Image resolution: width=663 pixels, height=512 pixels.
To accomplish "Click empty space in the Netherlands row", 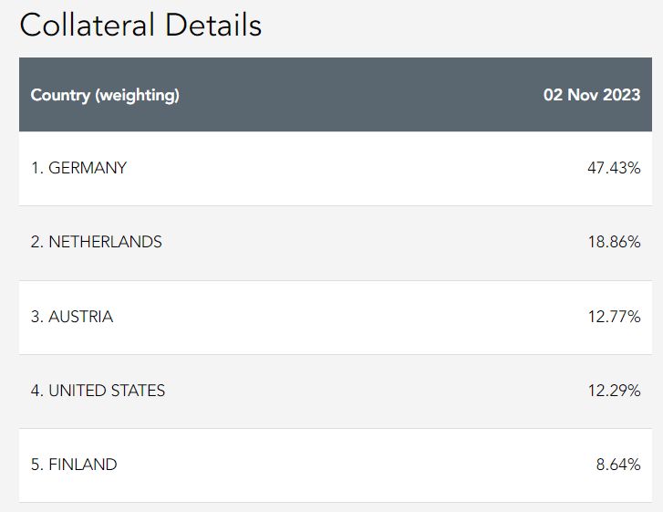I will tap(365, 242).
